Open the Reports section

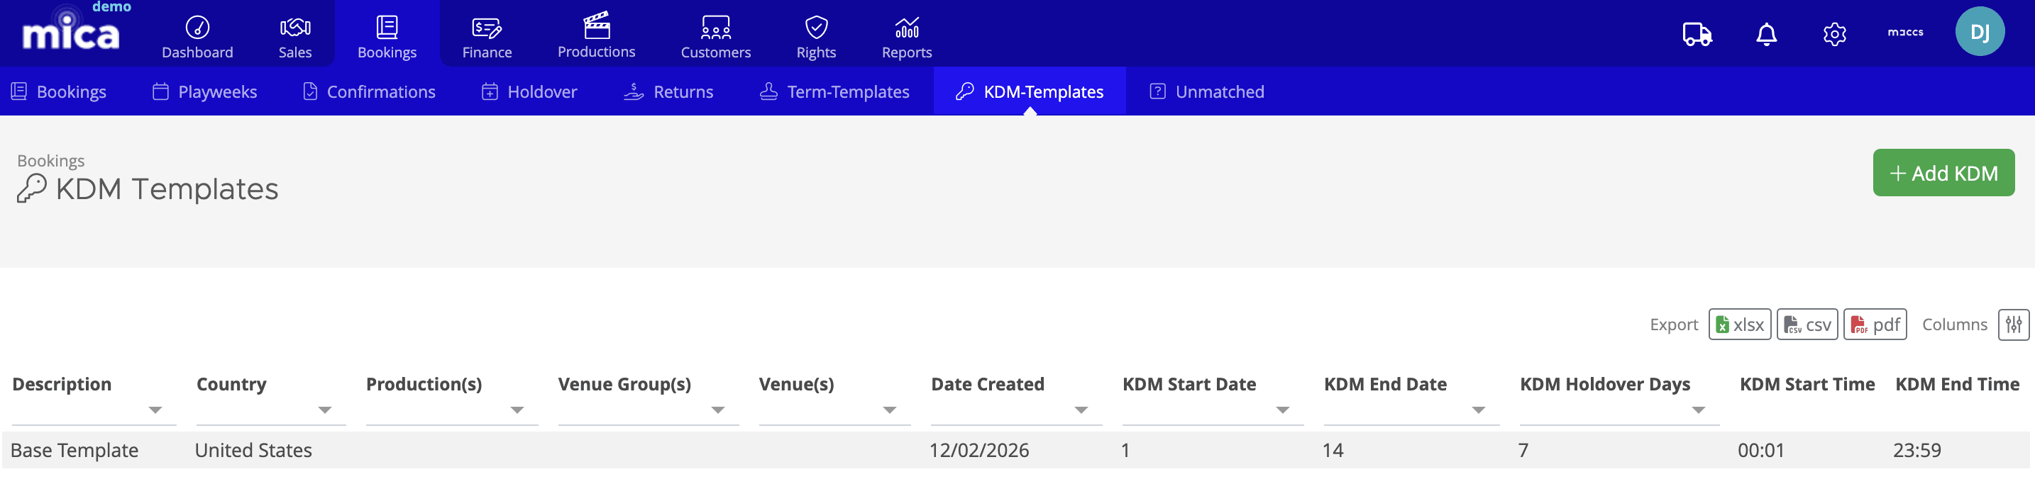pos(907,37)
